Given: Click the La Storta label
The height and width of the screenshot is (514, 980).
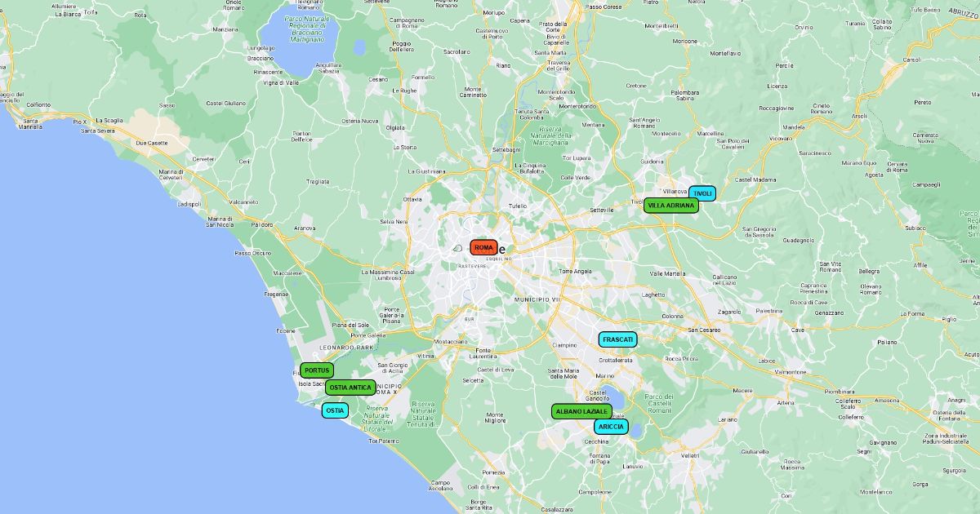Looking at the screenshot, I should coord(404,148).
